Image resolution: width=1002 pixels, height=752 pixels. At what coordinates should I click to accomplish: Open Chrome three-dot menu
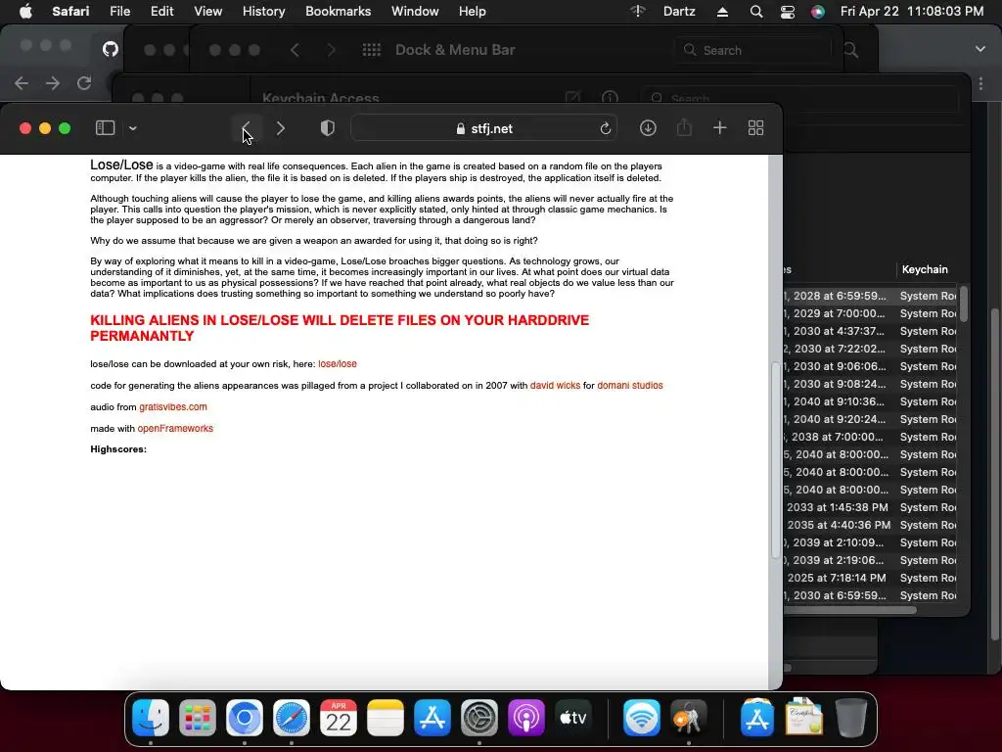pyautogui.click(x=980, y=83)
